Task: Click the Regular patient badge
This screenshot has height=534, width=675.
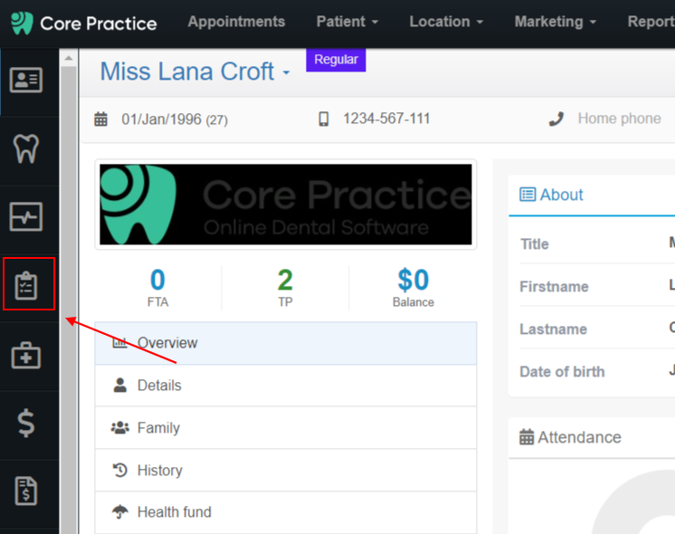Action: tap(336, 60)
